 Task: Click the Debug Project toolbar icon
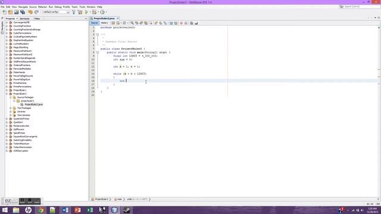[94, 12]
